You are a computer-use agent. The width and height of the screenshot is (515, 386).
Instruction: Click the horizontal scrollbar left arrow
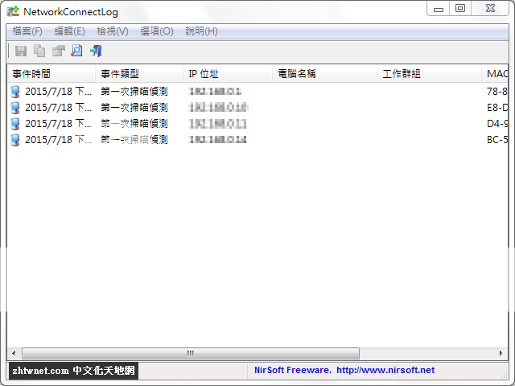14,354
